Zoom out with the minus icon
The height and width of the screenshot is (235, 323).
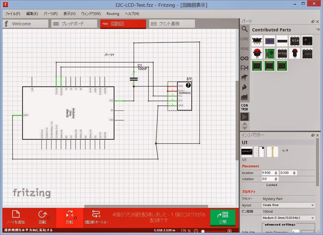coord(196,231)
